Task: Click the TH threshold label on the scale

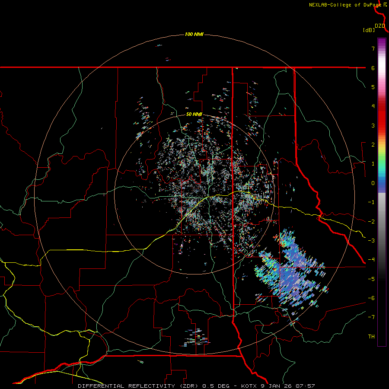Action: tap(371, 337)
